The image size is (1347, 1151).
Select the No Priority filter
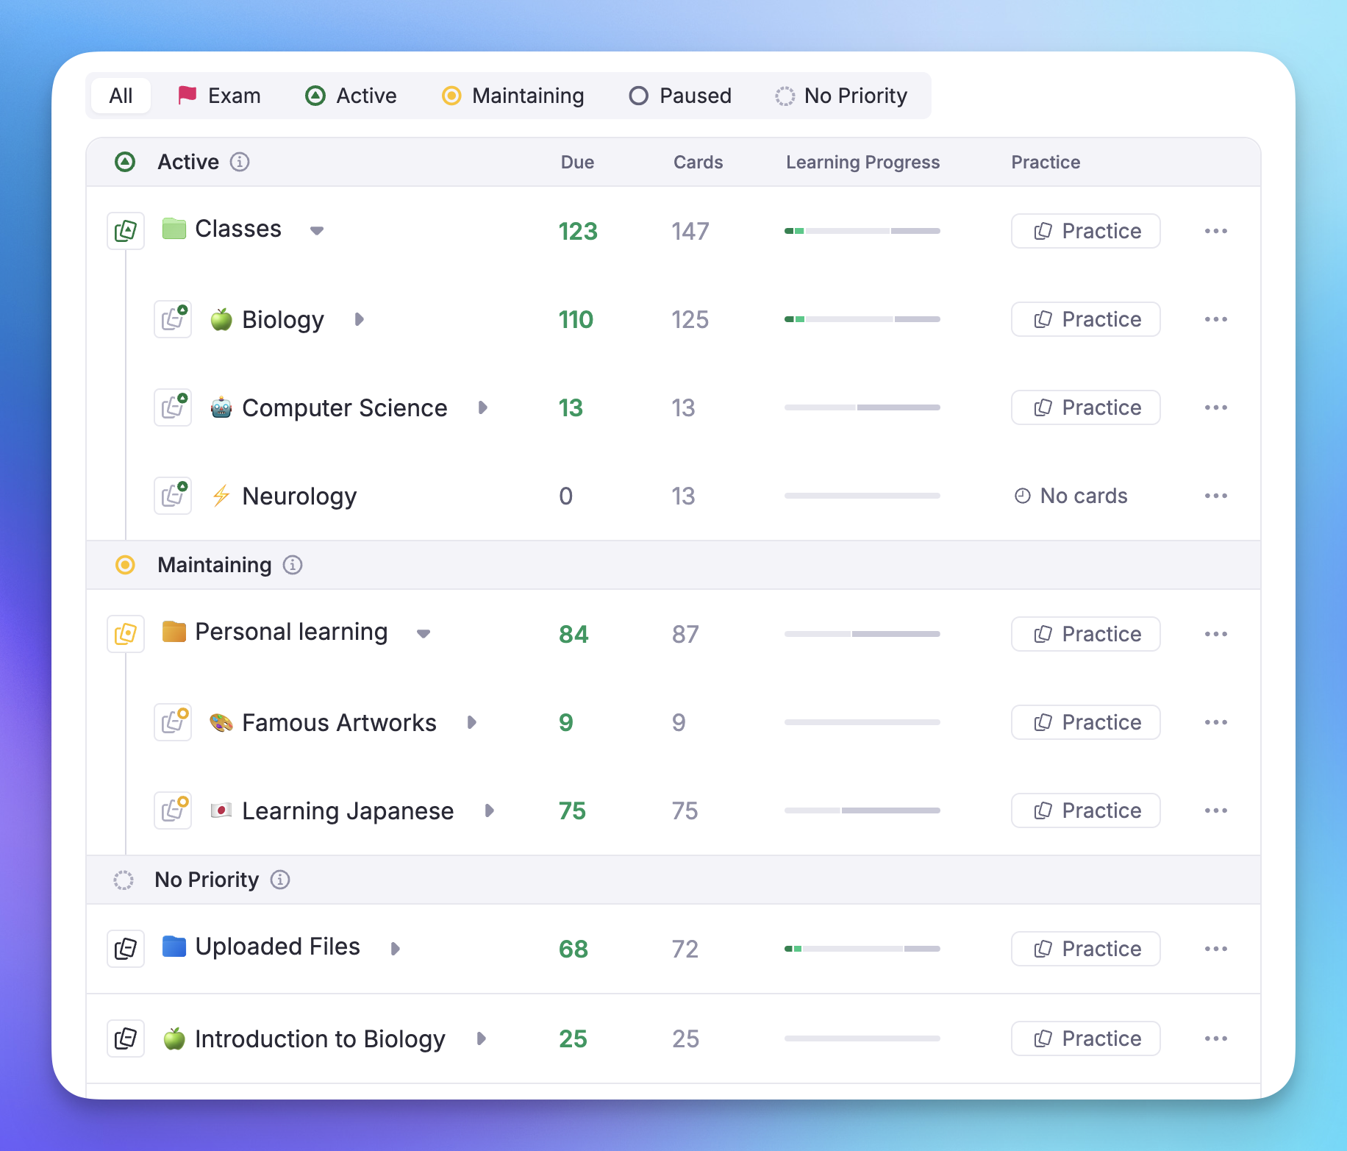coord(841,96)
